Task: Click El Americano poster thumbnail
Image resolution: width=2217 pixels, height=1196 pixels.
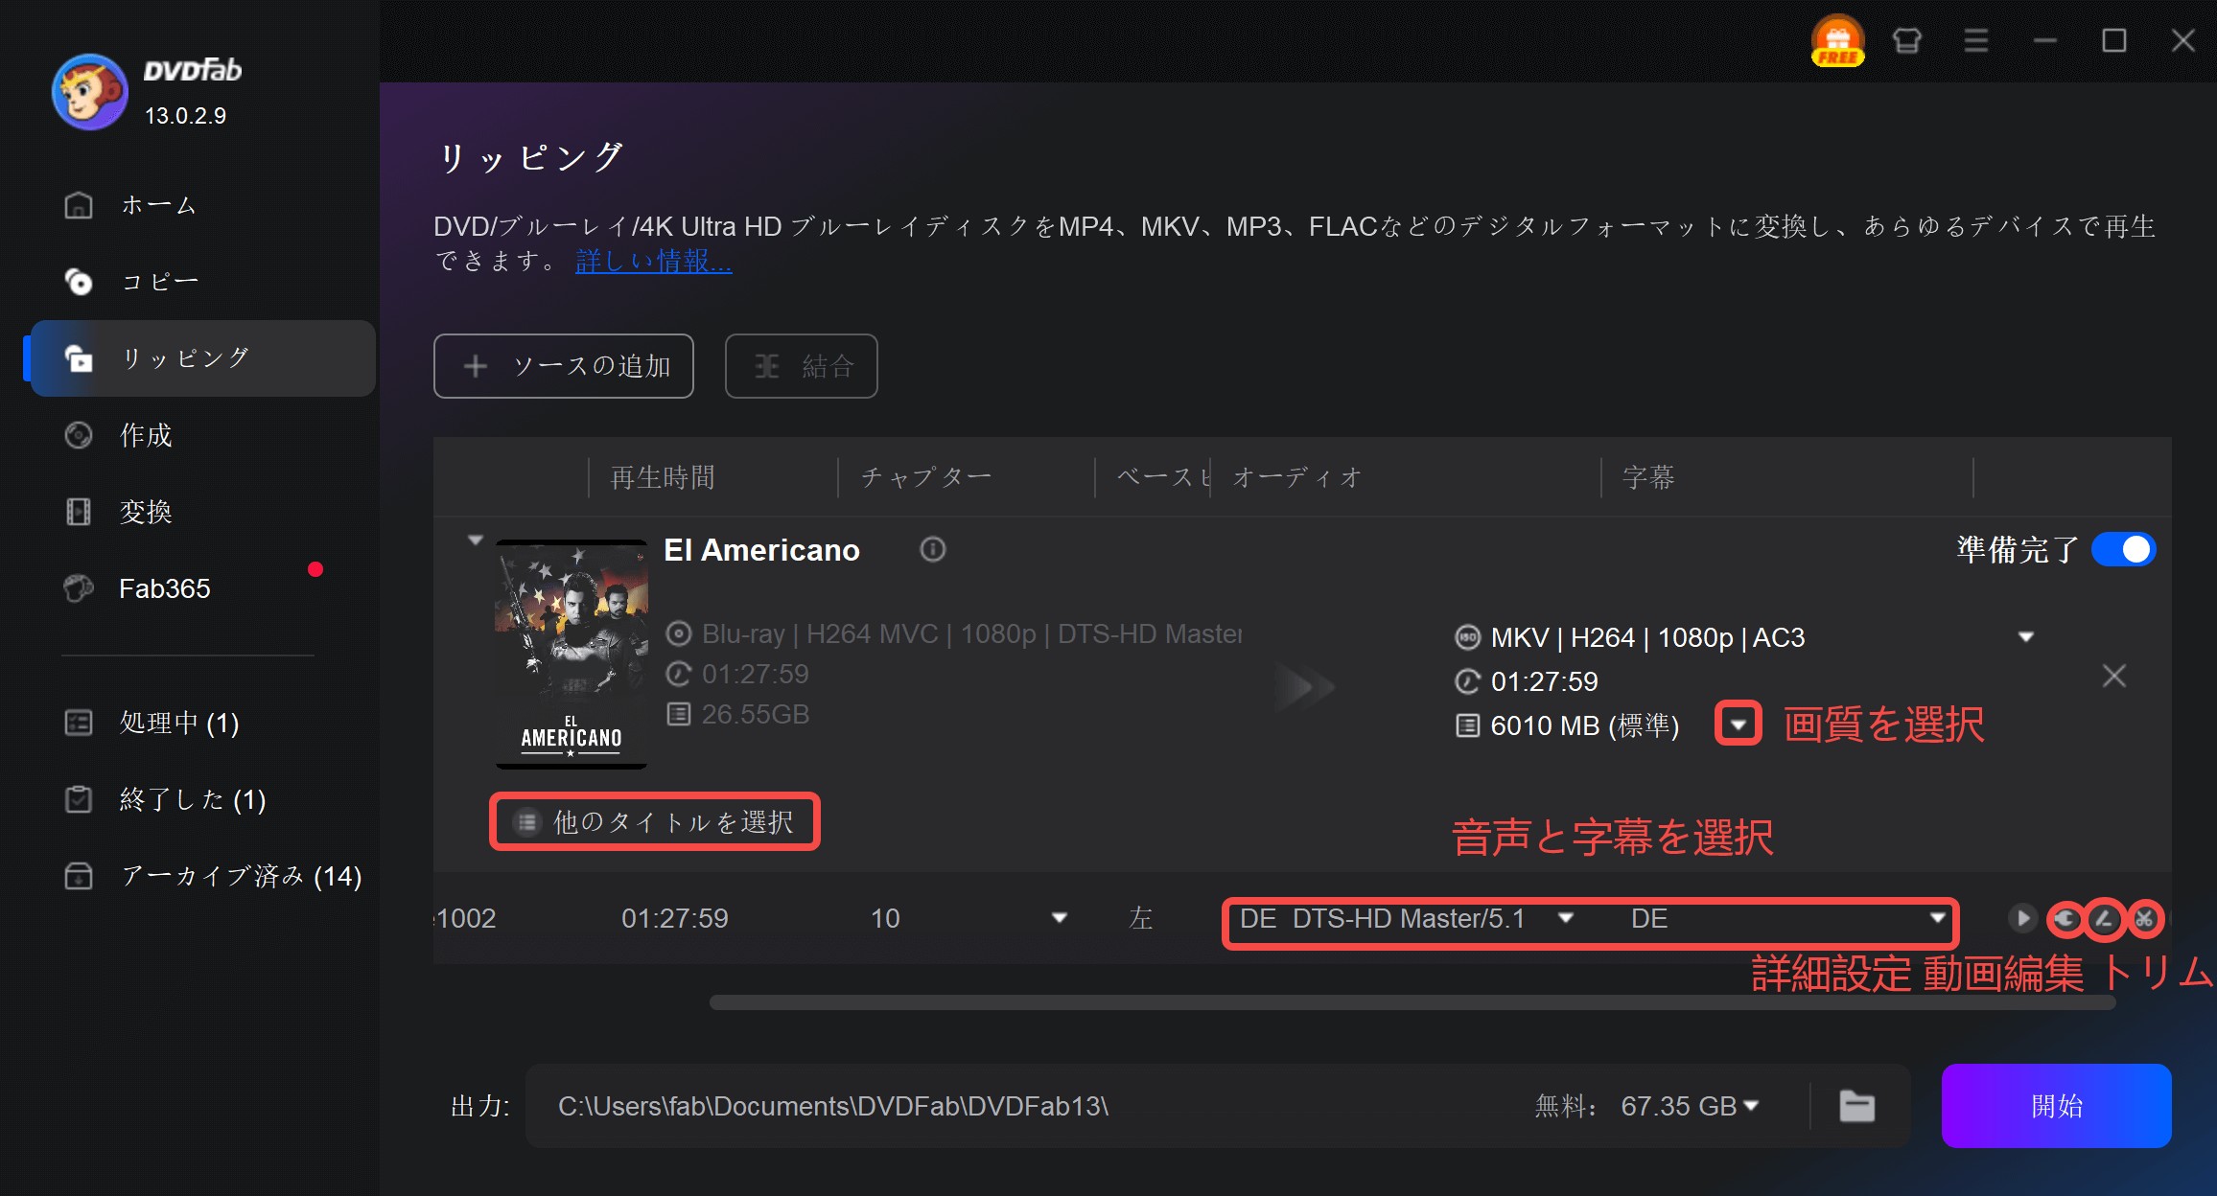Action: coord(572,654)
